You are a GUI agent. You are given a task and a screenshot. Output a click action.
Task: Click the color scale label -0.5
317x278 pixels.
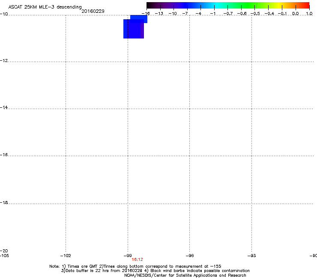tap(255, 14)
